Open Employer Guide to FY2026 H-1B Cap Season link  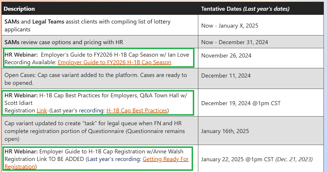pos(115,62)
